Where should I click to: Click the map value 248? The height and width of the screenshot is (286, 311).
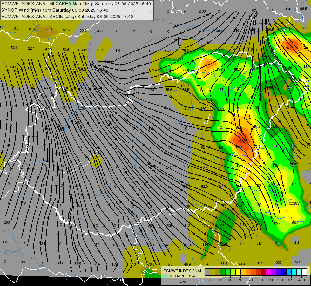[x=169, y=167]
